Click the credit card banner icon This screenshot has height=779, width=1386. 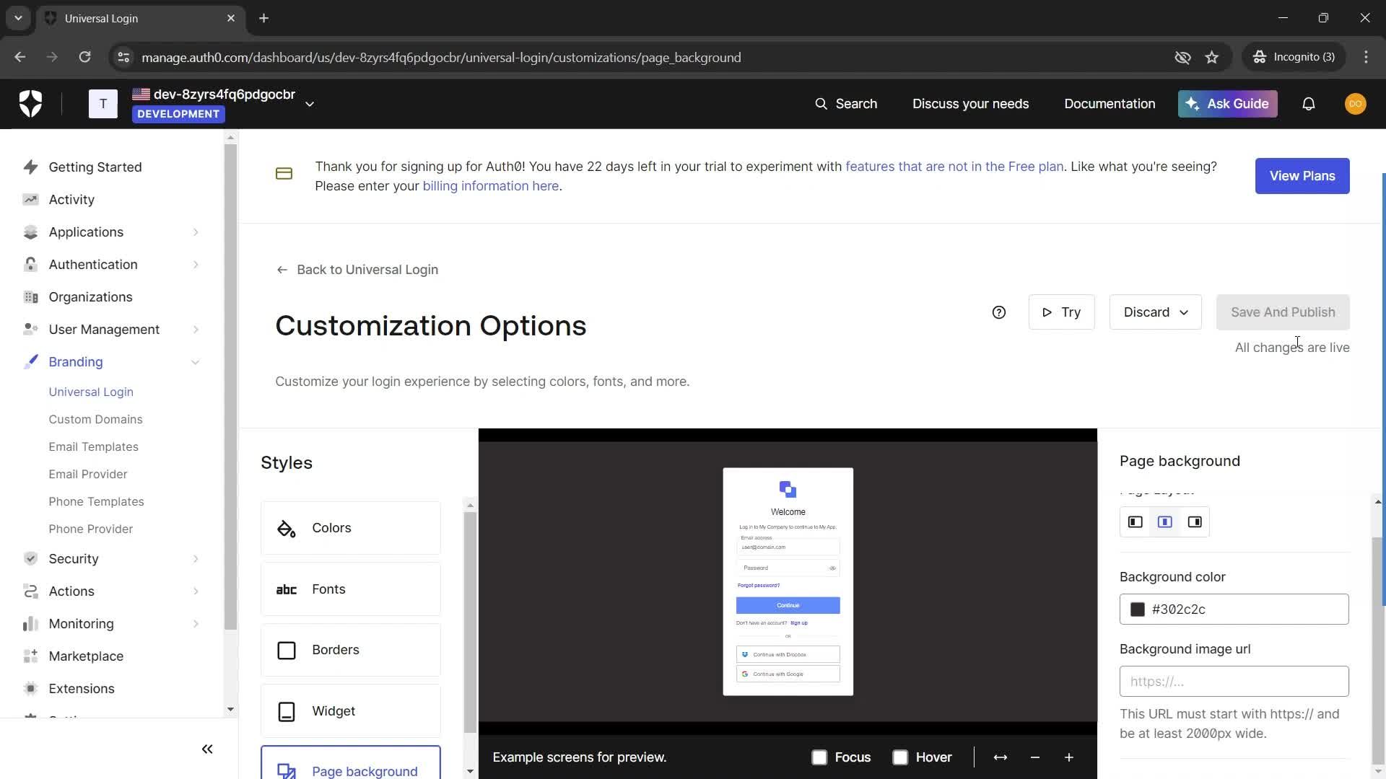284,174
